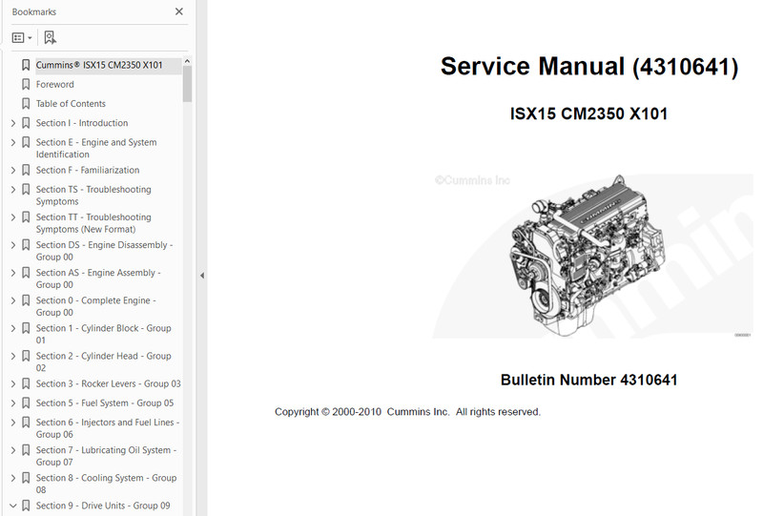
Task: Expand Section F - Familiarization
Action: click(x=13, y=171)
